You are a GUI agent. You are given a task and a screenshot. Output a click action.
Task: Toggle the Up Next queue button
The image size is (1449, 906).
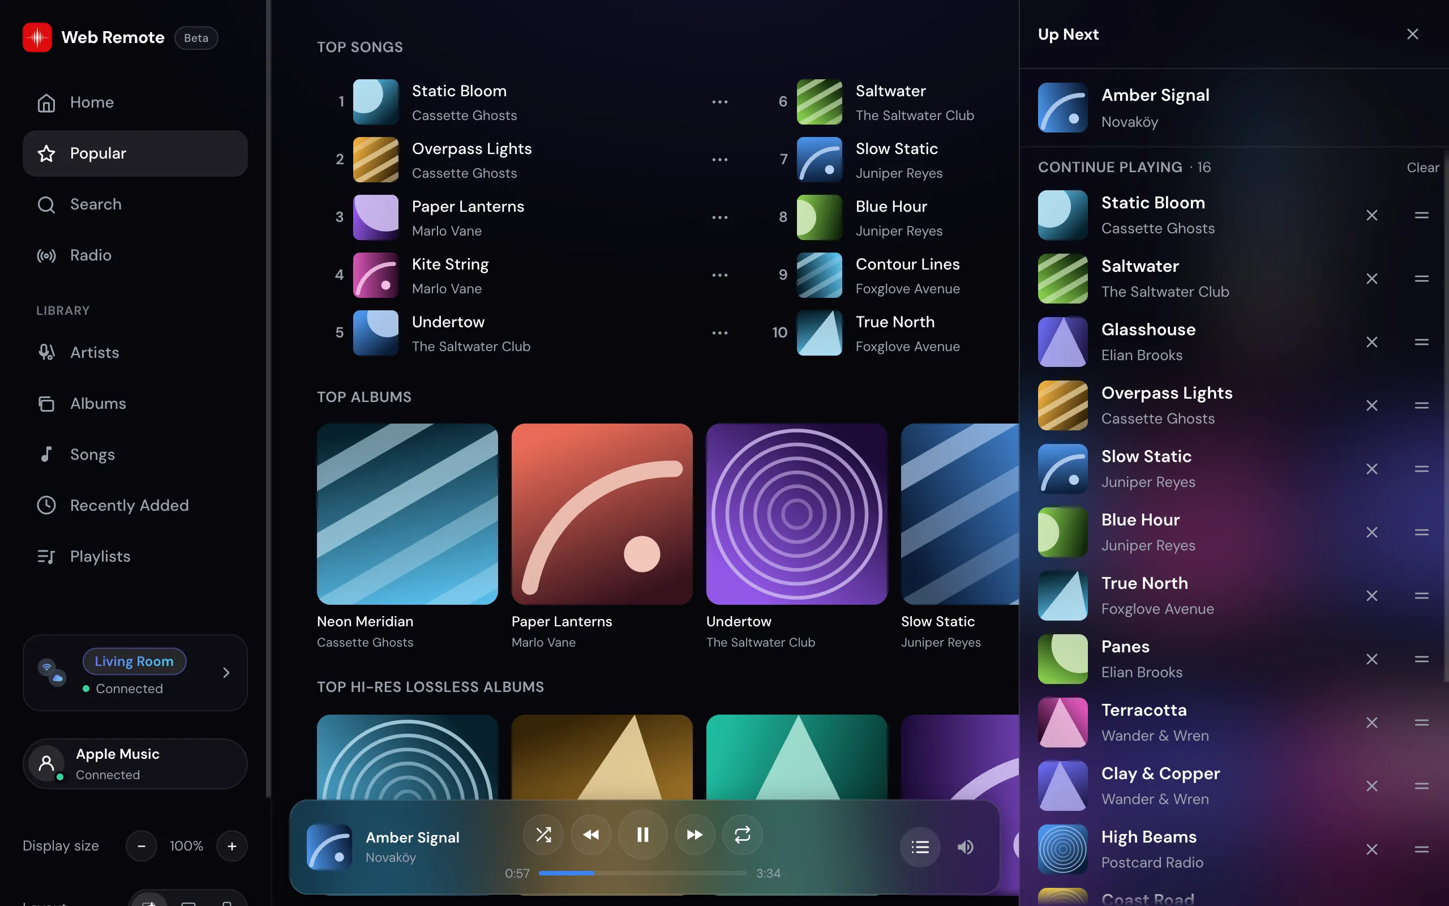[920, 847]
